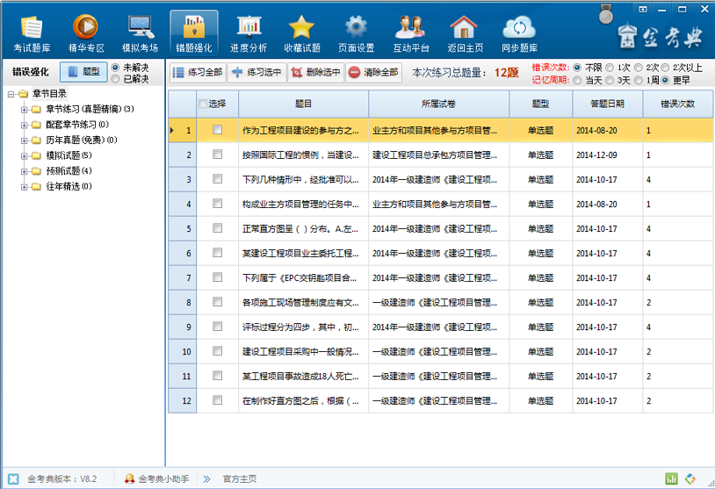Image resolution: width=715 pixels, height=489 pixels.
Task: Choose 1周 memory period radio
Action: pos(639,80)
